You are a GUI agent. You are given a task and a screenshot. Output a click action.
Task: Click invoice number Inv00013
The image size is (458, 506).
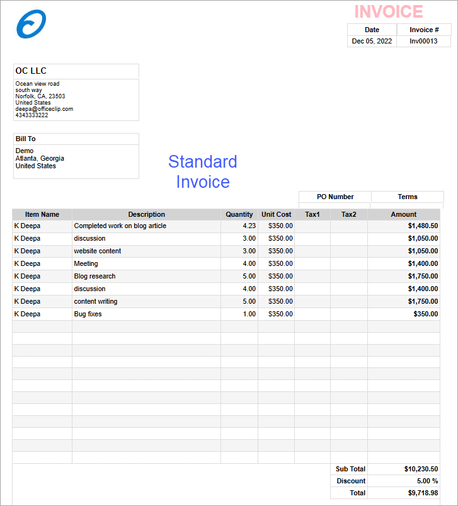(x=423, y=41)
